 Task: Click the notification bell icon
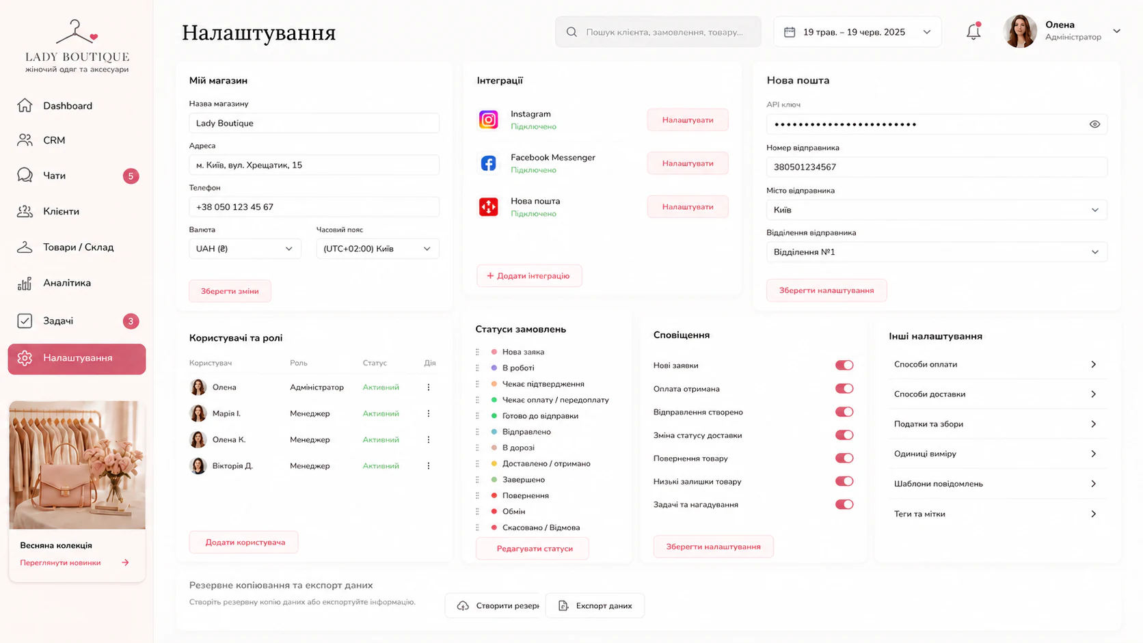(x=973, y=31)
